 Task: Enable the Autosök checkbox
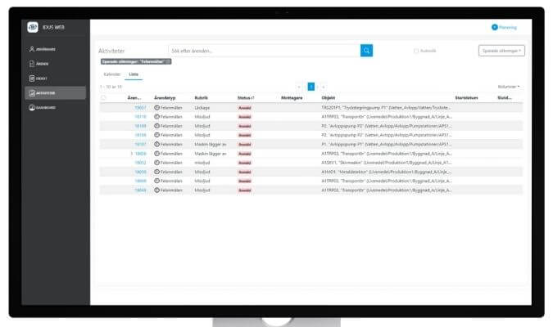coord(416,51)
